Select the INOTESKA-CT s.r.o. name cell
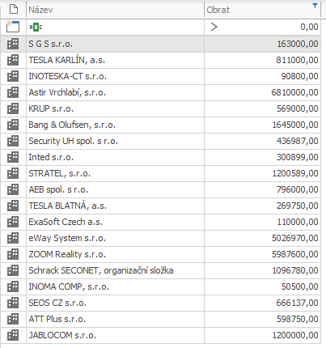 click(x=115, y=76)
